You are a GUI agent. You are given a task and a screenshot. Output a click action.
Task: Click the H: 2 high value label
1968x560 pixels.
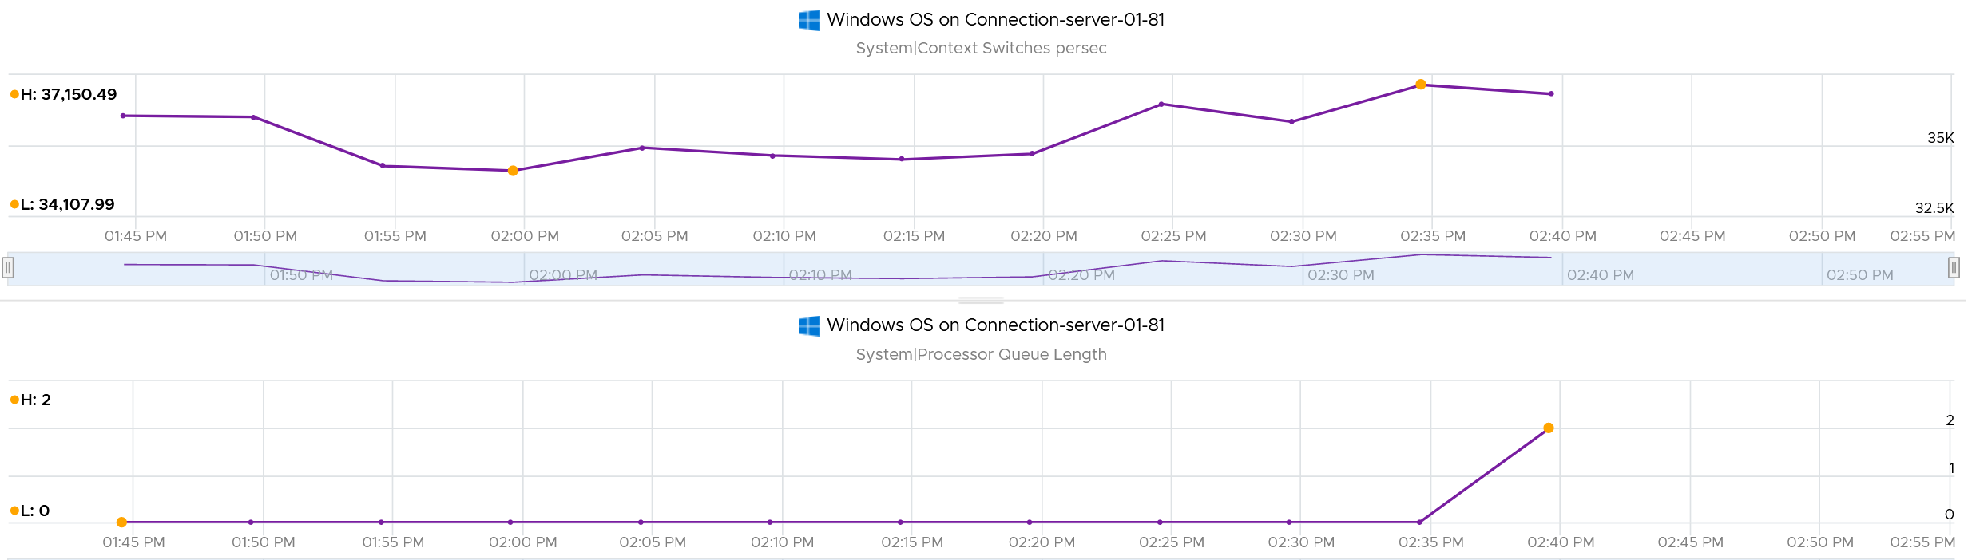pyautogui.click(x=30, y=400)
